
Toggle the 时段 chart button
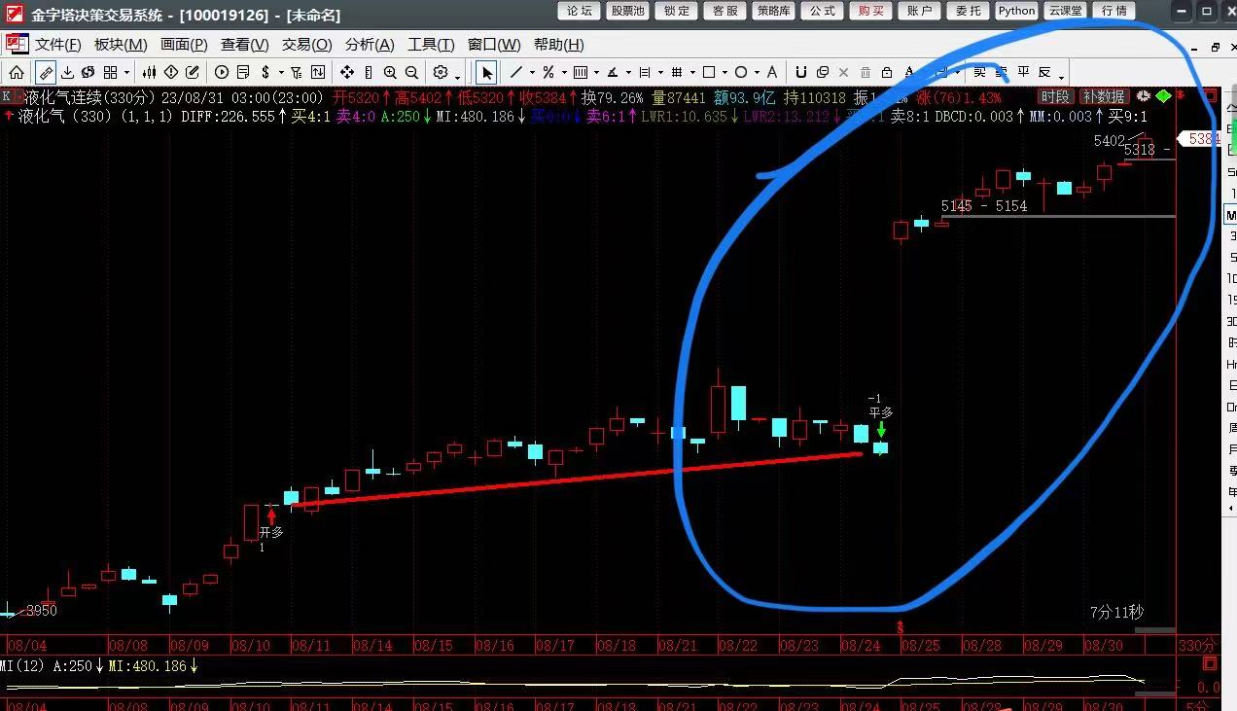(x=1055, y=96)
